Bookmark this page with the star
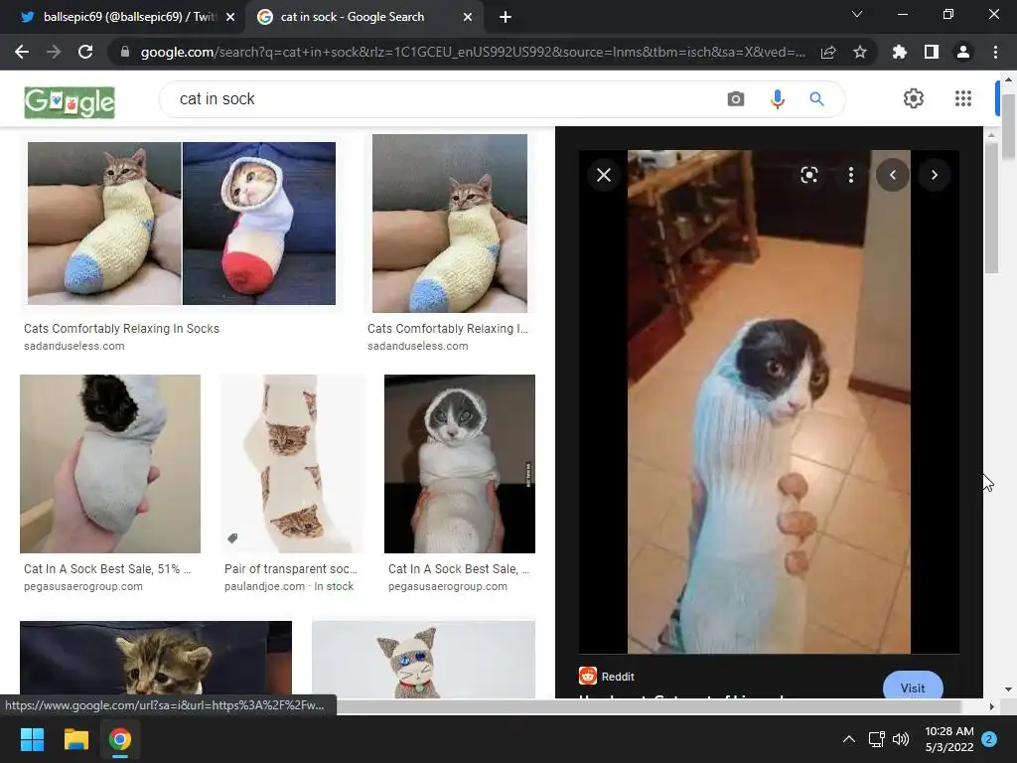This screenshot has height=763, width=1017. click(860, 52)
